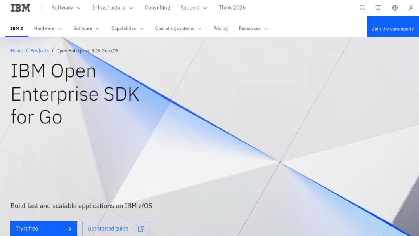Image resolution: width=419 pixels, height=236 pixels.
Task: Select the IBM Z tab
Action: 17,29
